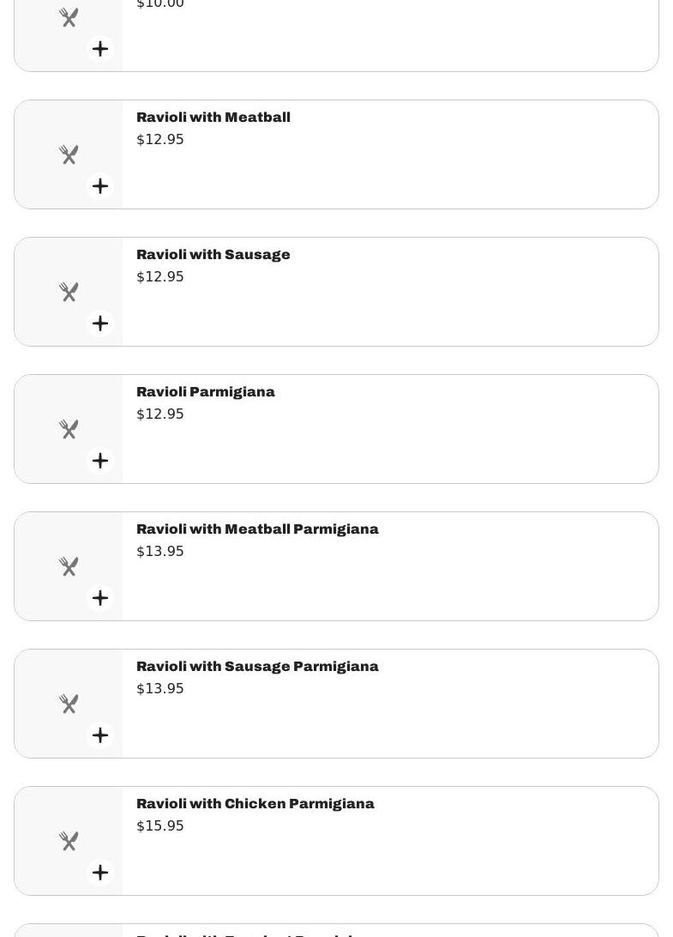
Task: Add Ravioli with Meatball Parmigiana plus icon
Action: click(100, 598)
